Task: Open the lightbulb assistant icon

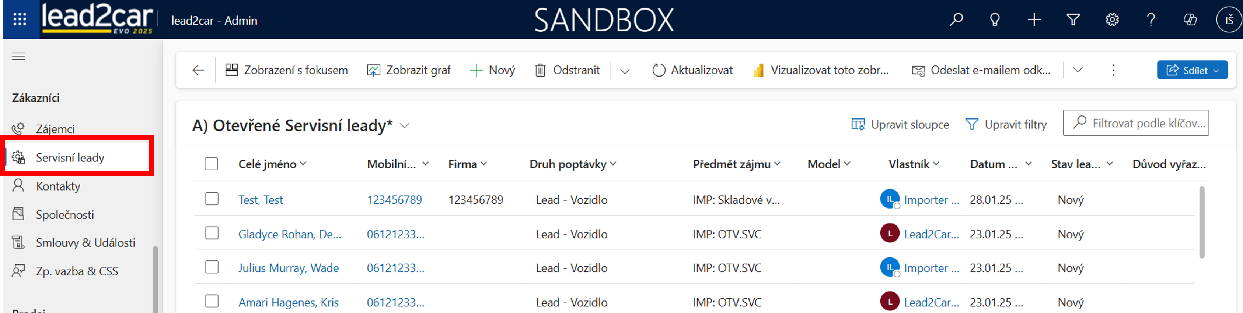Action: (x=995, y=20)
